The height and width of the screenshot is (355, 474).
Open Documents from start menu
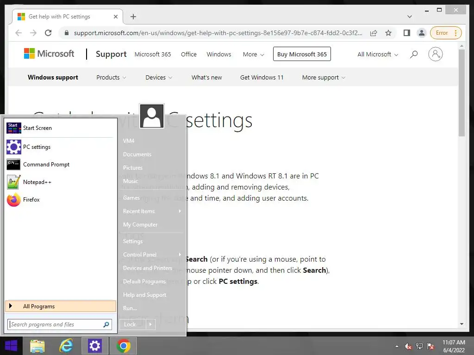click(x=152, y=154)
